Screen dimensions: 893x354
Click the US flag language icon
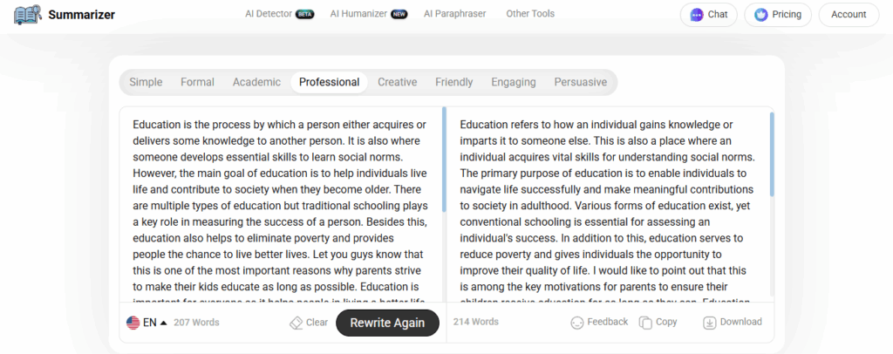coord(133,323)
